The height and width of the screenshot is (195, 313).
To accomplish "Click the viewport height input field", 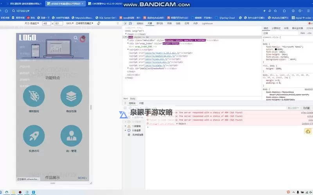I will coord(58,23).
